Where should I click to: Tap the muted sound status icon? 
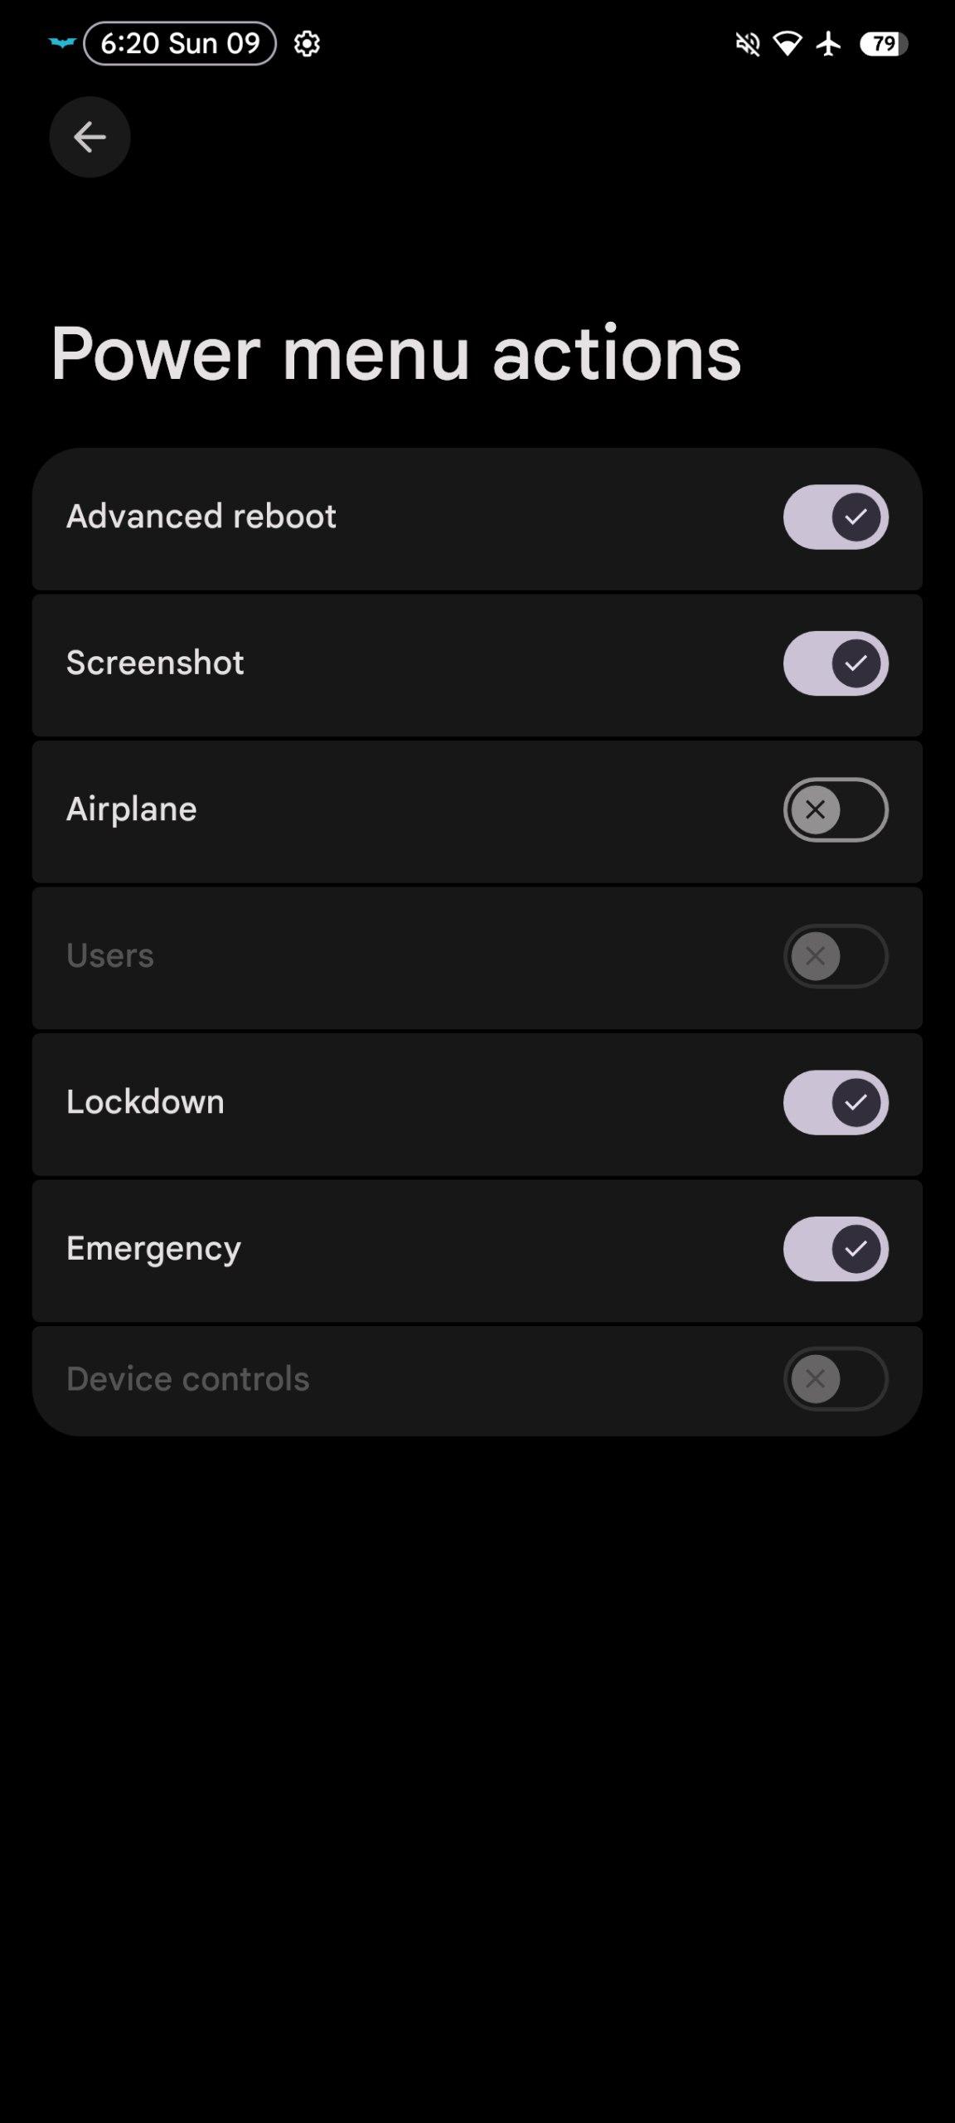tap(748, 44)
